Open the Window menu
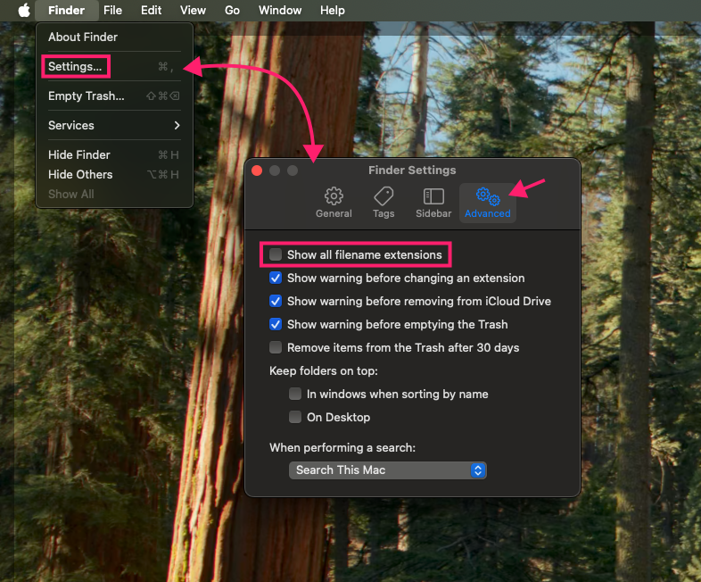The height and width of the screenshot is (582, 701). (x=280, y=11)
